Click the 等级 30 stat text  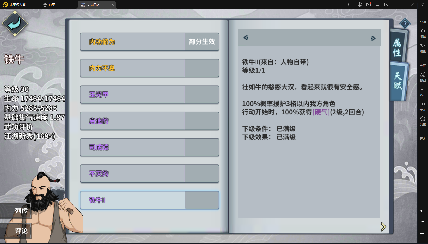pyautogui.click(x=16, y=89)
